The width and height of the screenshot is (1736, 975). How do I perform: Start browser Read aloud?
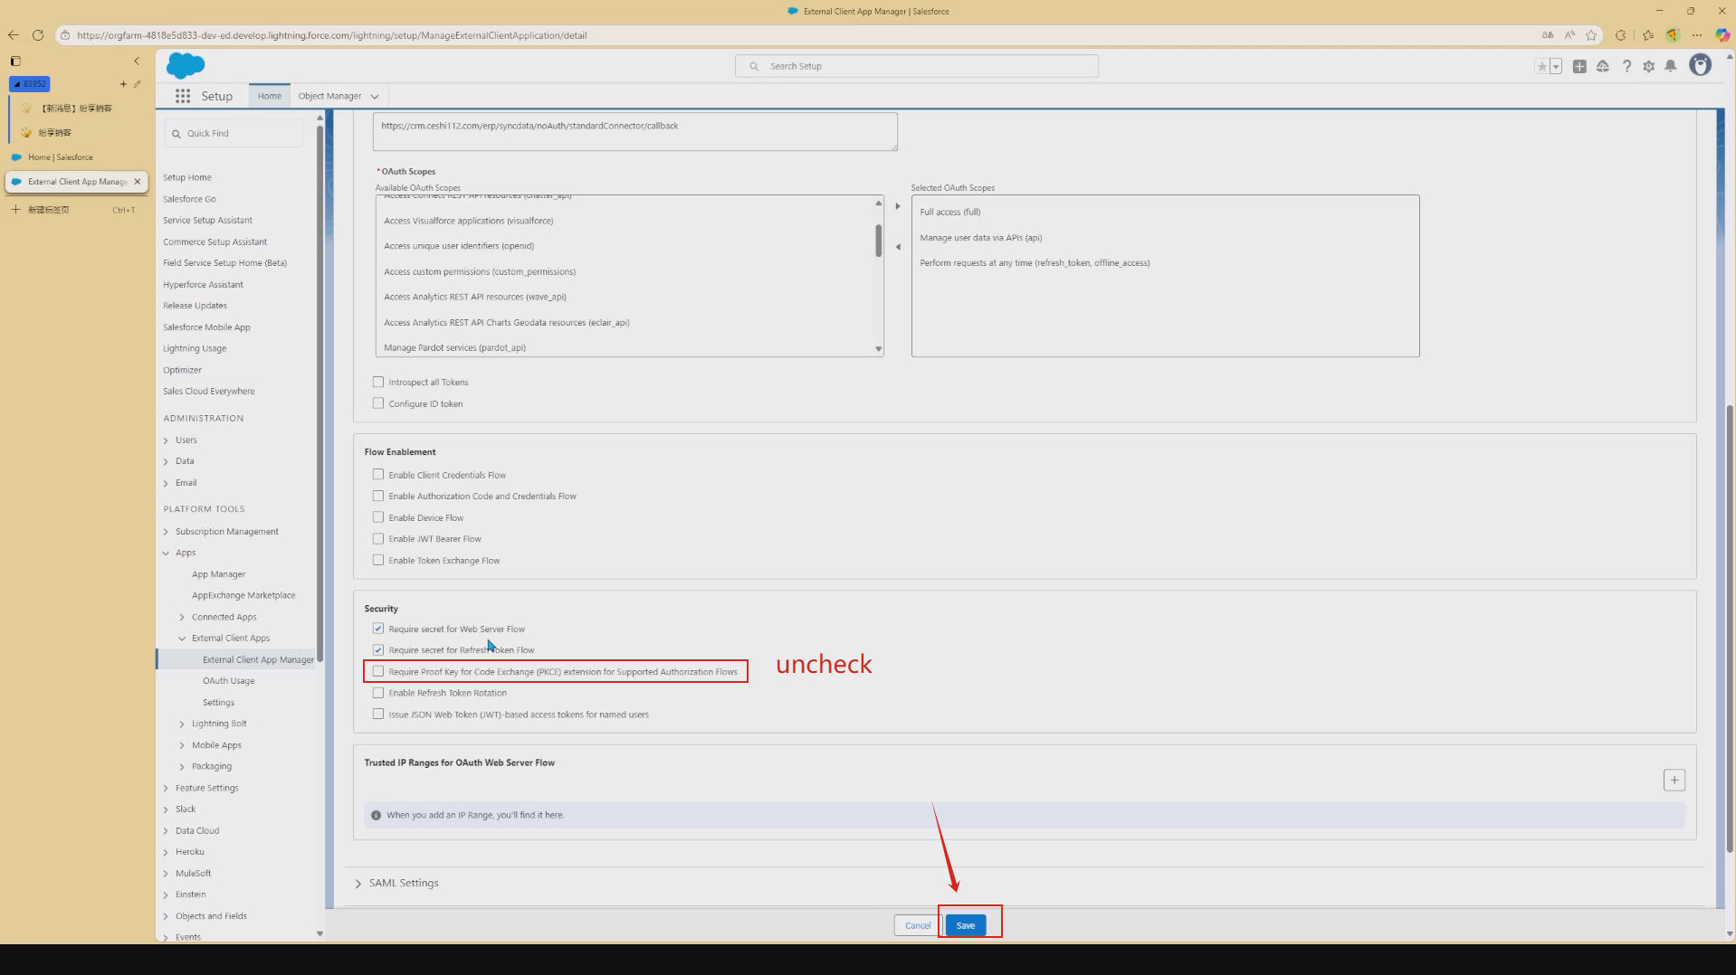[x=1569, y=35]
